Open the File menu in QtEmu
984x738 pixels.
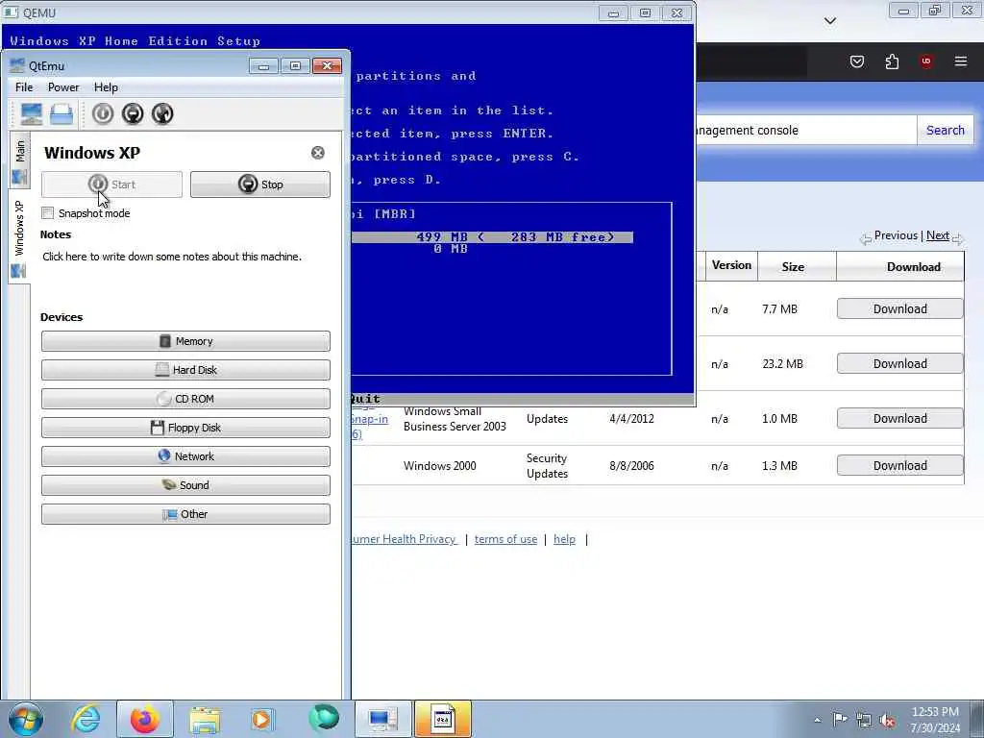24,87
